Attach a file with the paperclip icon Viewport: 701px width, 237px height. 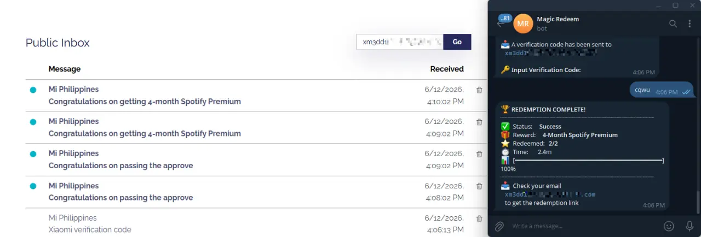point(499,226)
